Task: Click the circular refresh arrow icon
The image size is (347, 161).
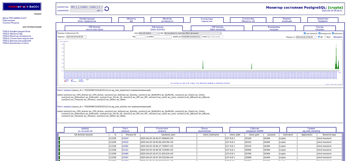Action: (106, 9)
